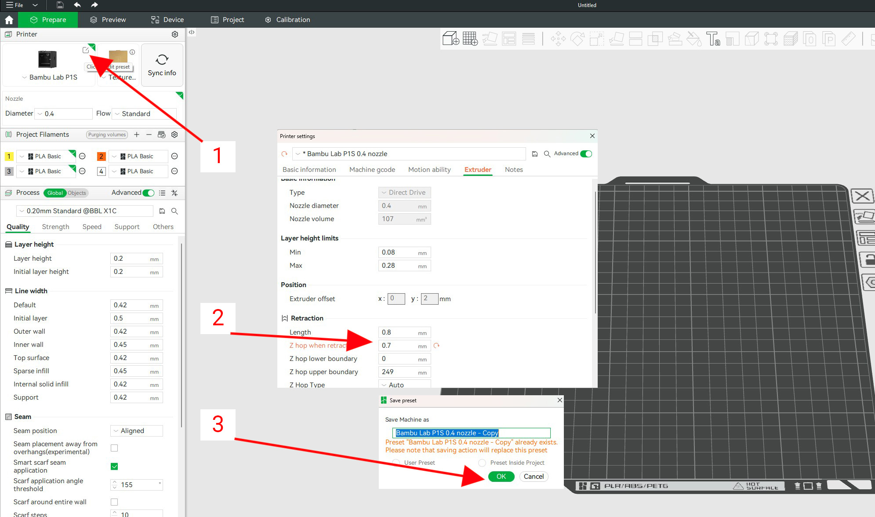875x517 pixels.
Task: Open filament 4 PLA Basic dropdown
Action: click(x=138, y=171)
